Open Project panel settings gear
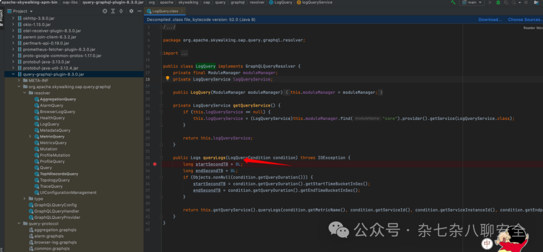Screen dimensions: 543x252 [x=131, y=11]
